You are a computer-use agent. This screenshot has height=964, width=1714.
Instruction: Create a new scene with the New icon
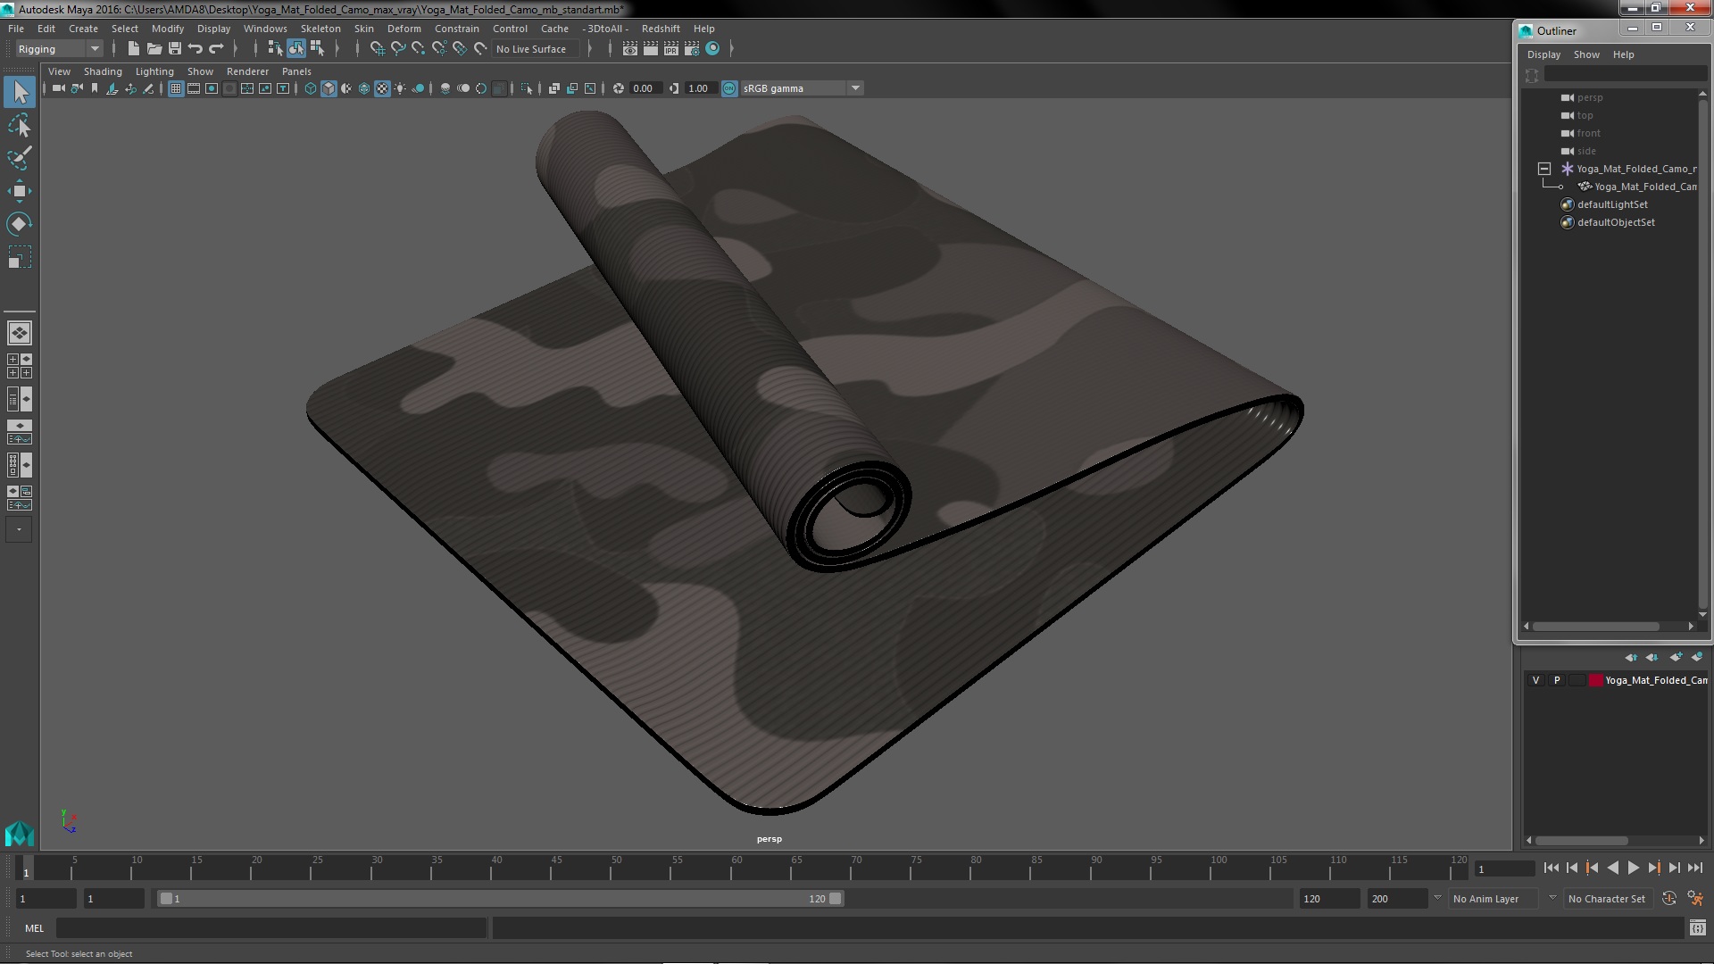(x=134, y=49)
